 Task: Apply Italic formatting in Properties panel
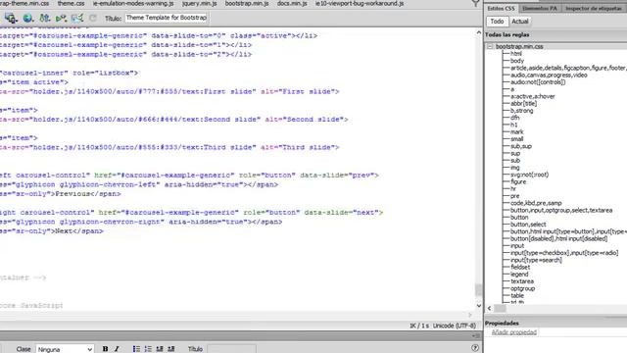point(117,349)
